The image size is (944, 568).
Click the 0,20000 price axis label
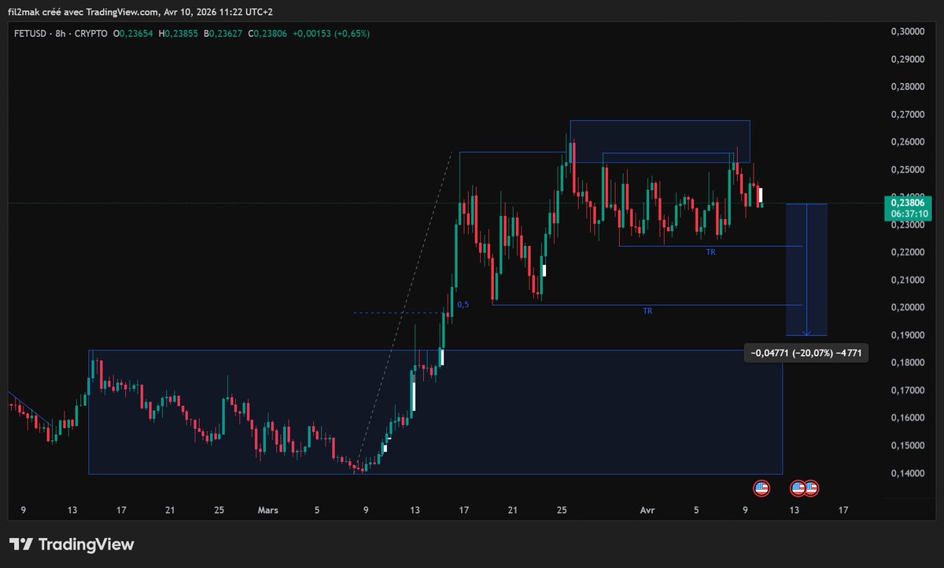907,307
